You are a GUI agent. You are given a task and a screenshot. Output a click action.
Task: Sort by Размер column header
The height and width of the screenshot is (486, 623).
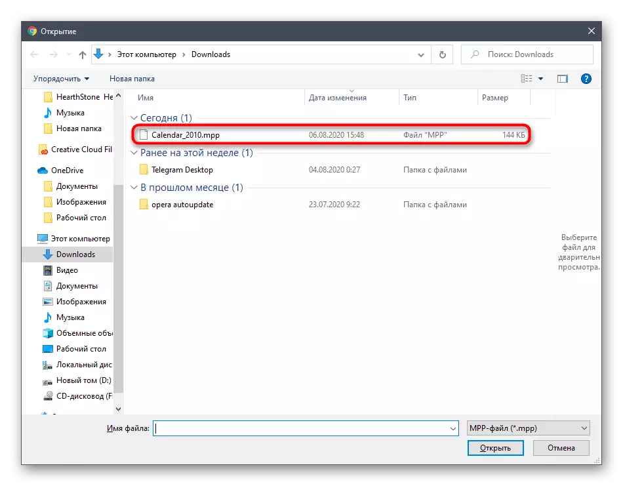(494, 98)
